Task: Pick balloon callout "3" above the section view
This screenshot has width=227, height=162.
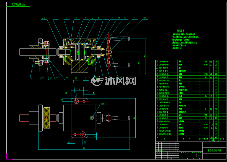Action: [76, 18]
